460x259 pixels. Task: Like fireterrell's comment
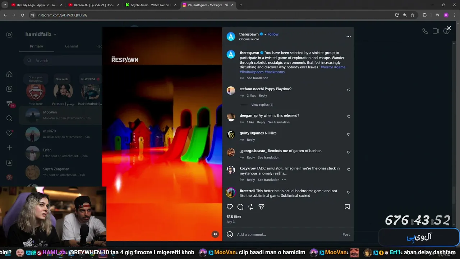tap(349, 192)
